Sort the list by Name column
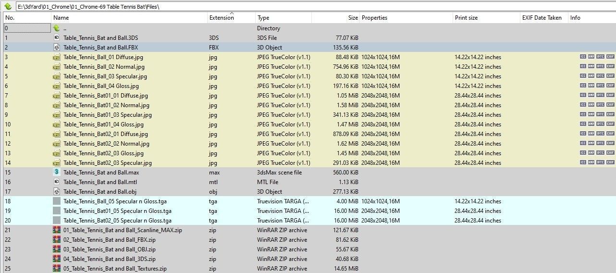This screenshot has height=273, width=616. click(62, 18)
